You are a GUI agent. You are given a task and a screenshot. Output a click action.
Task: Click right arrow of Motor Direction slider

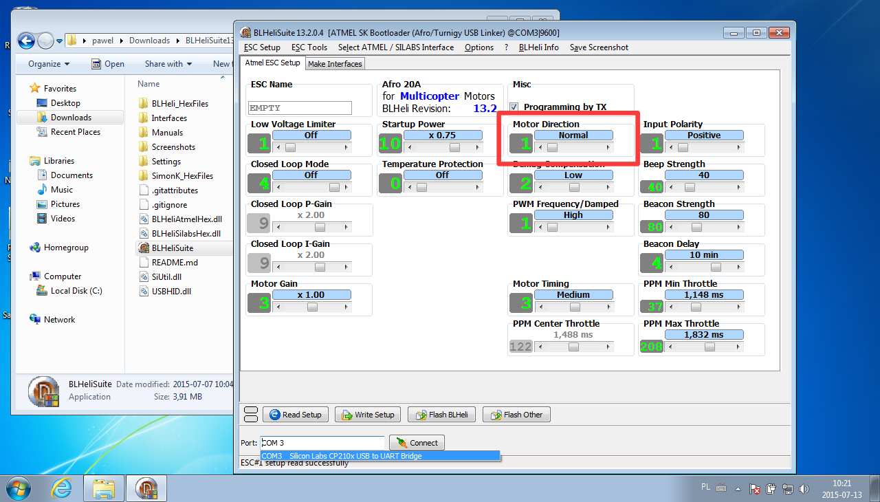pyautogui.click(x=608, y=148)
